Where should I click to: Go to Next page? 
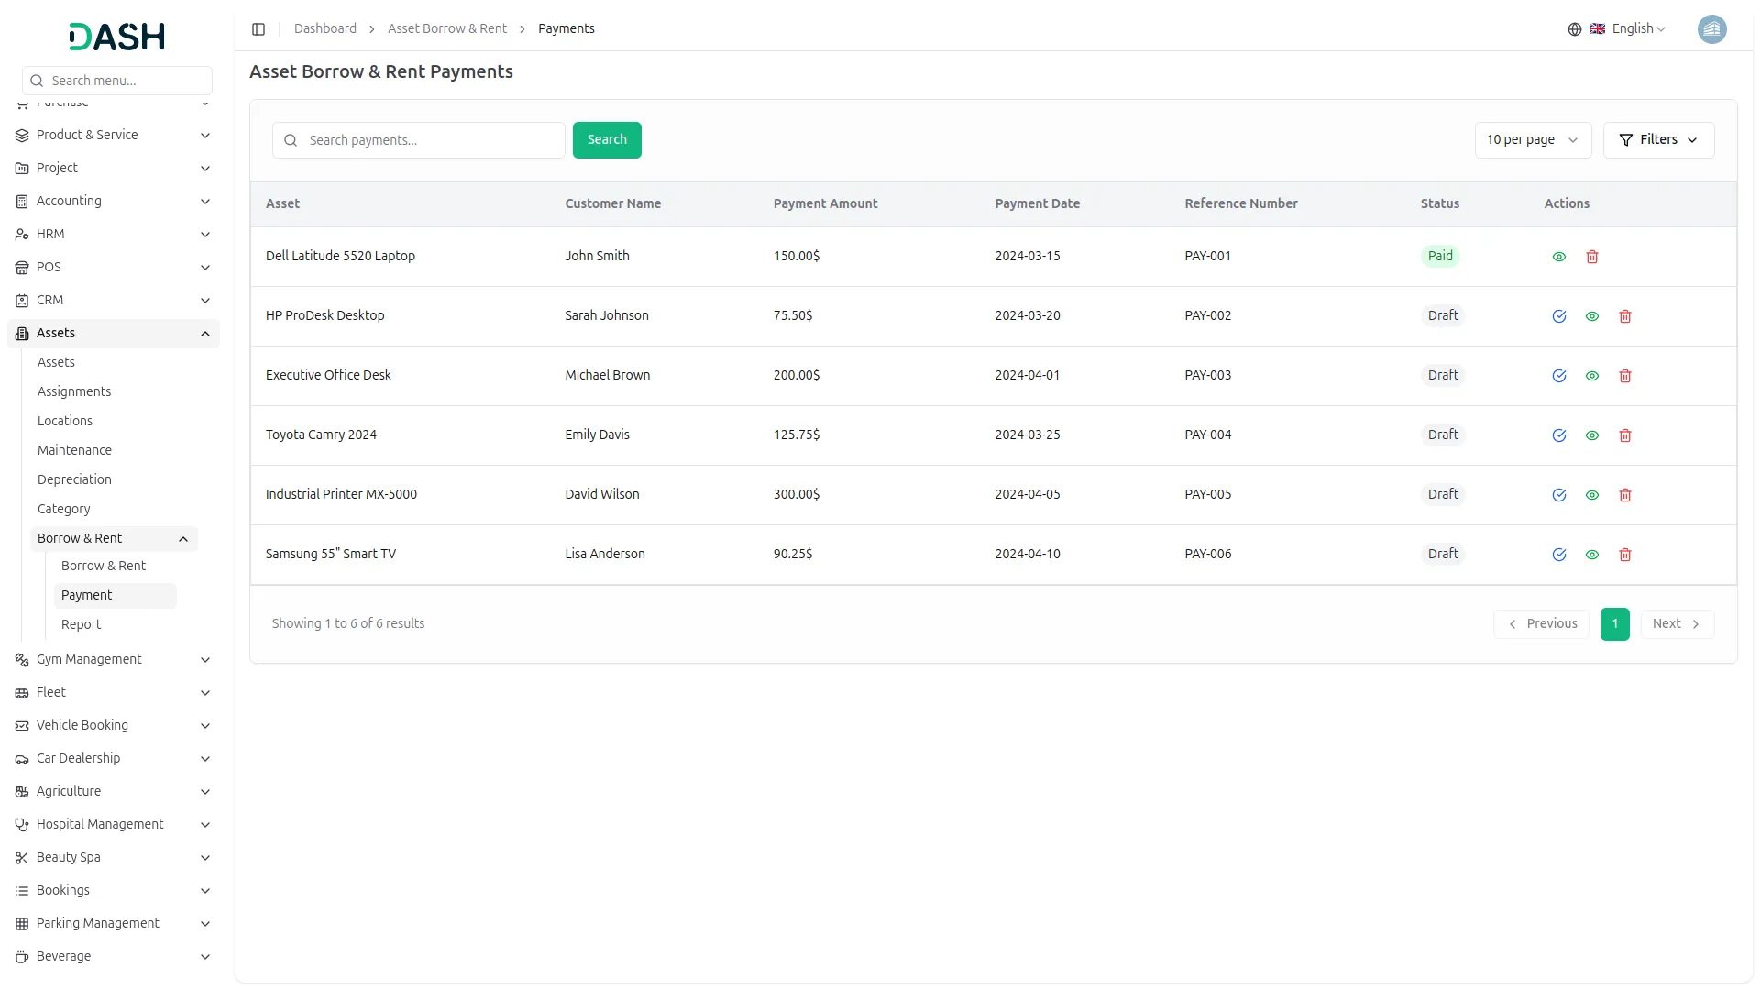(1677, 624)
